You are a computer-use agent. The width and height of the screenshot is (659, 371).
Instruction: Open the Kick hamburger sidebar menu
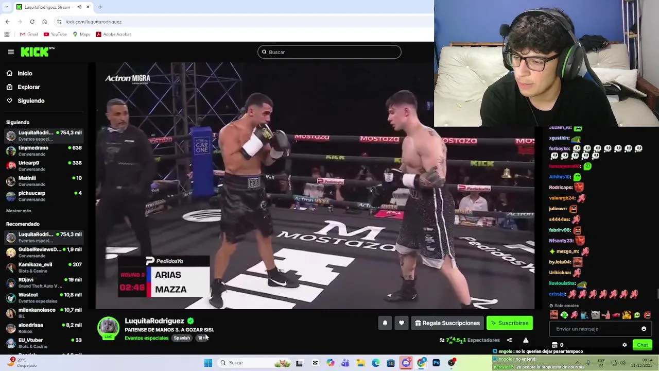tap(11, 52)
